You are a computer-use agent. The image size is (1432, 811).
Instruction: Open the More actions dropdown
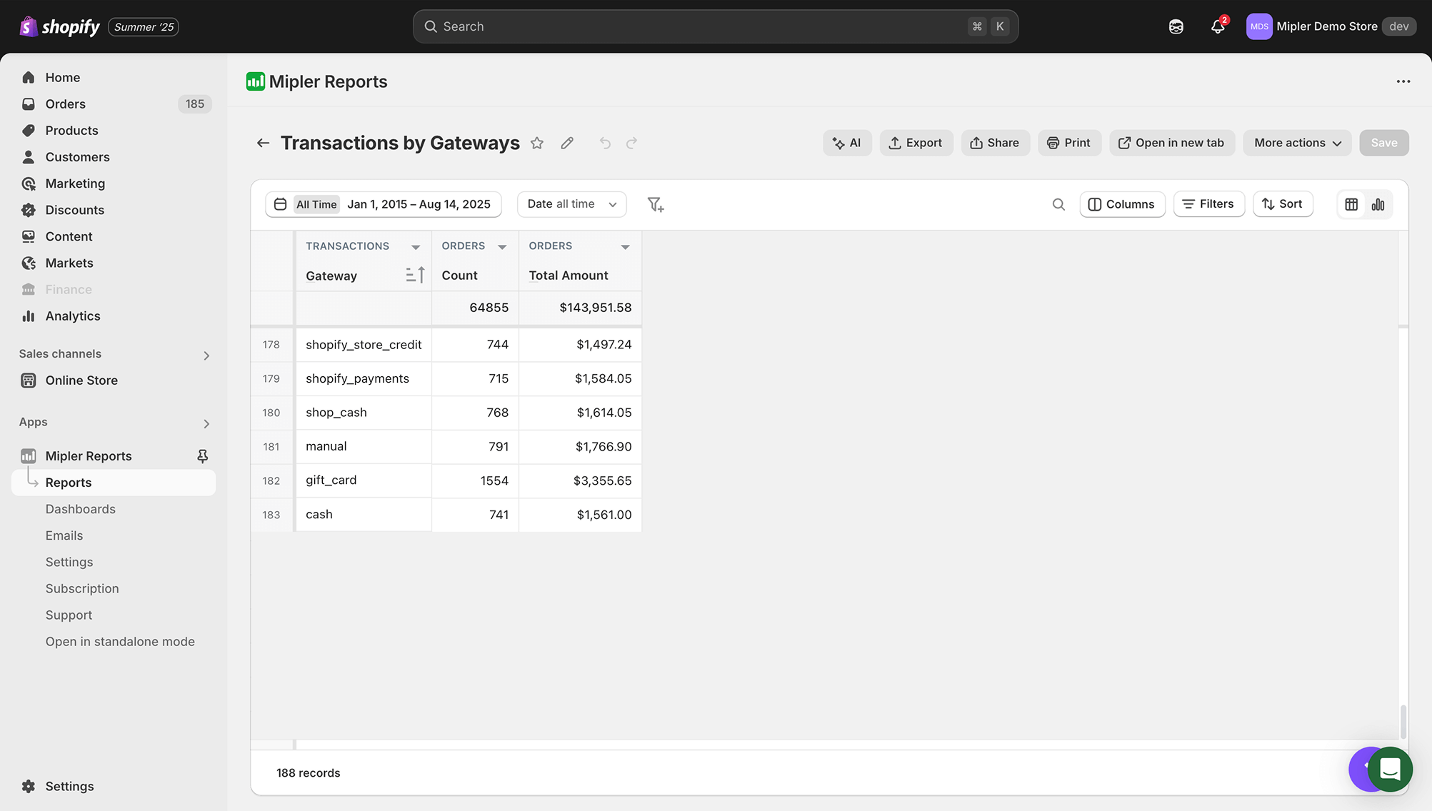click(1296, 143)
